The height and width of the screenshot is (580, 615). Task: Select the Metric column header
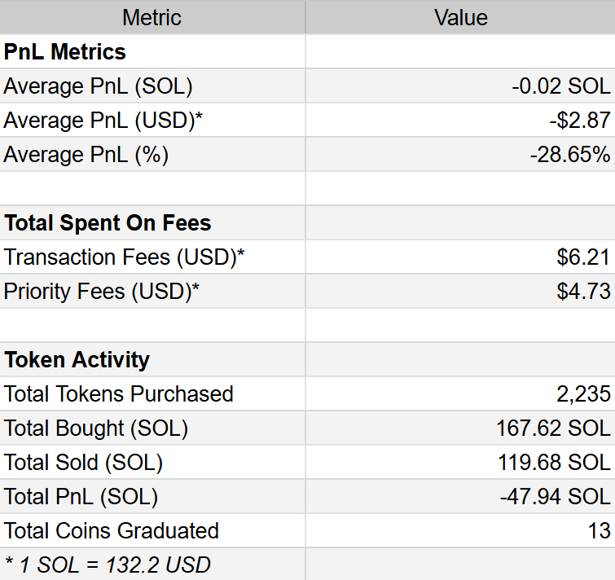tap(152, 17)
